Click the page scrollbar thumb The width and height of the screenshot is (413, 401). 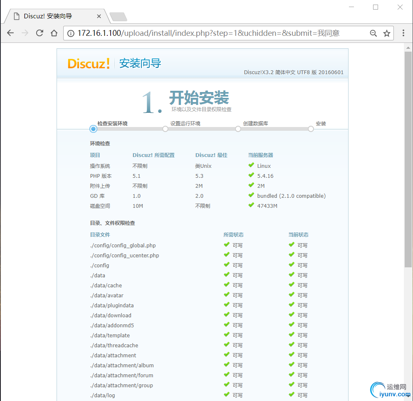408,159
